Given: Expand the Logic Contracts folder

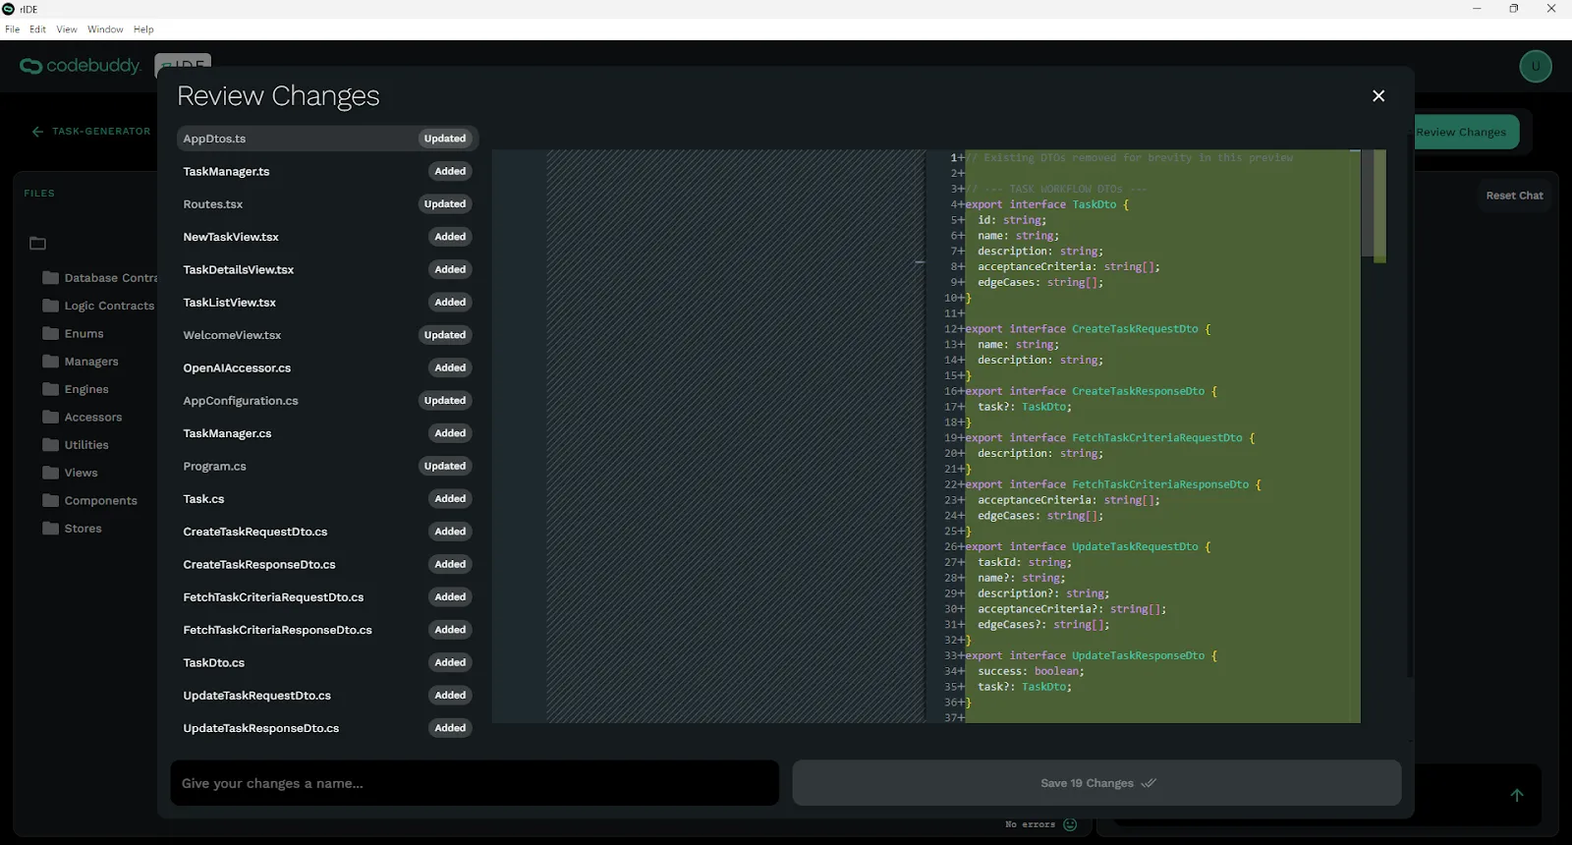Looking at the screenshot, I should point(98,306).
